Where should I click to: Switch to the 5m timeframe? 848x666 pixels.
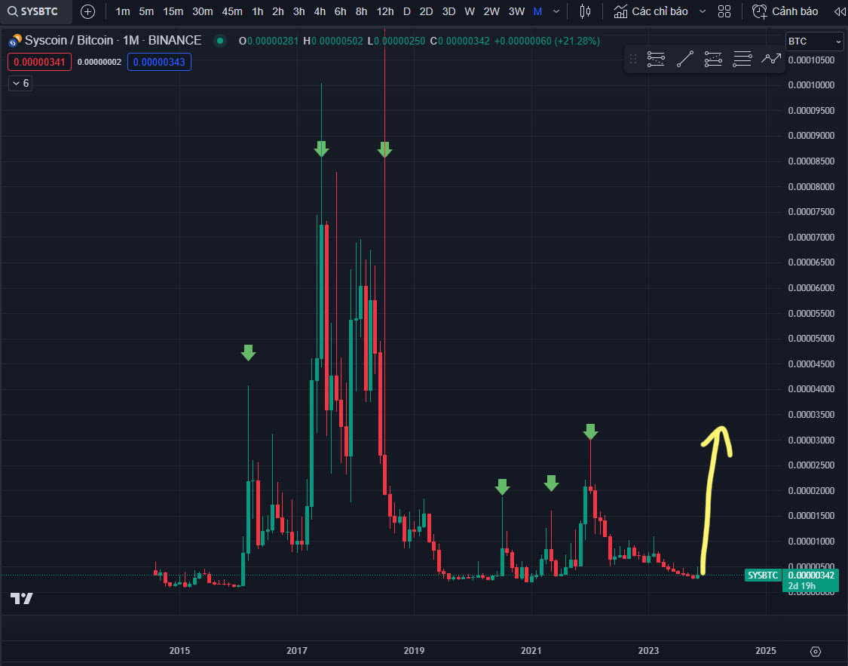146,11
